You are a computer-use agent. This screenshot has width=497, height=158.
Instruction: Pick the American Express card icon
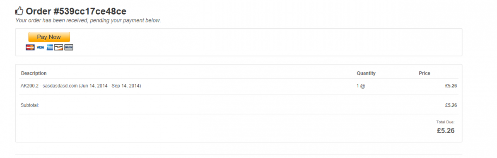click(x=50, y=47)
